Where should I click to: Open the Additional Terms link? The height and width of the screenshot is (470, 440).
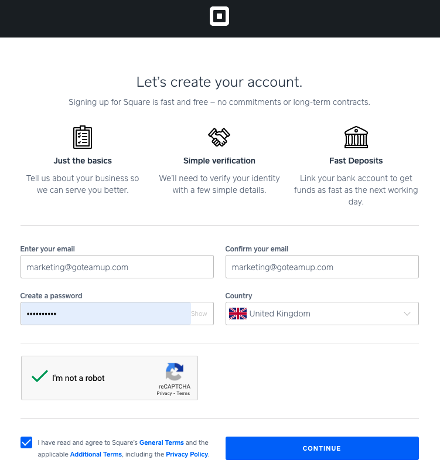[95, 454]
